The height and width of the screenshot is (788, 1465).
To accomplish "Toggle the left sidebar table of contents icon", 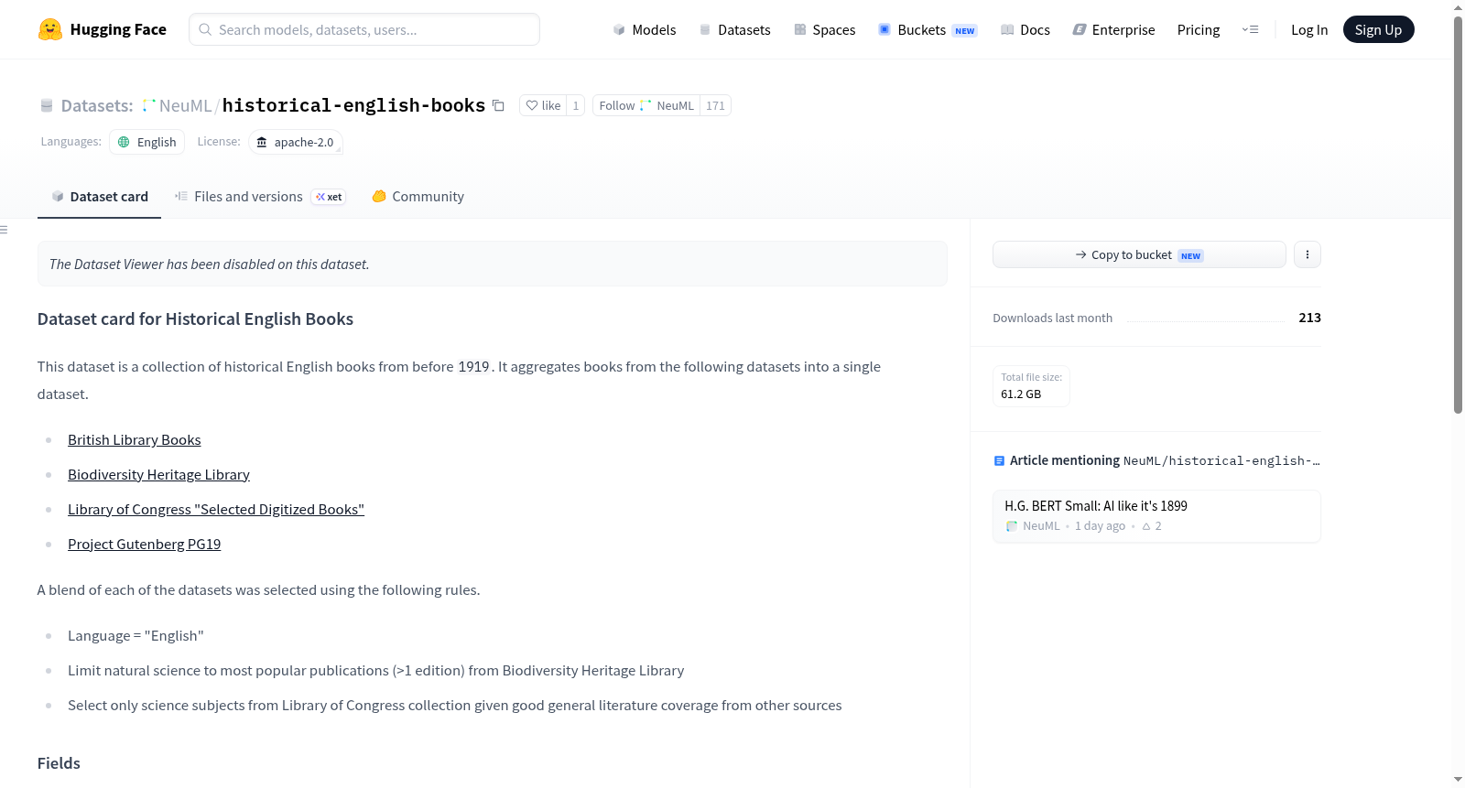I will pyautogui.click(x=4, y=230).
